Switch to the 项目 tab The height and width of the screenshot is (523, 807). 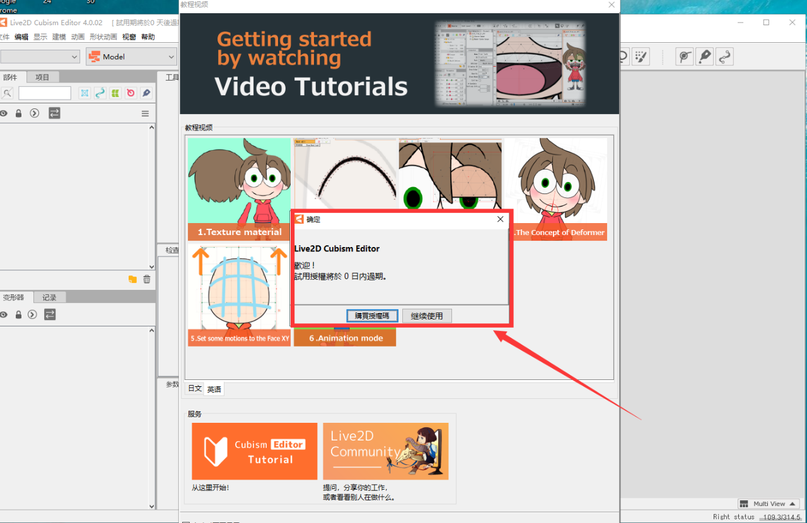pyautogui.click(x=42, y=77)
